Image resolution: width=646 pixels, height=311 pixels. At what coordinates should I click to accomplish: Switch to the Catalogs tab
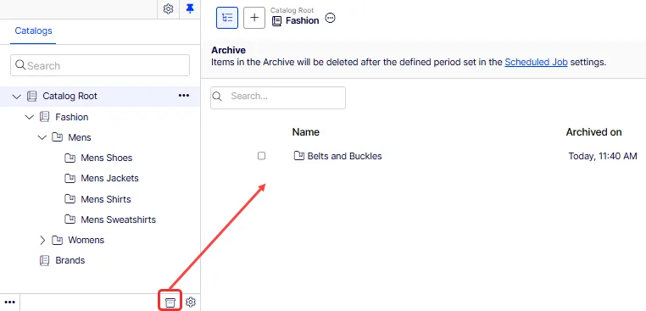(33, 31)
